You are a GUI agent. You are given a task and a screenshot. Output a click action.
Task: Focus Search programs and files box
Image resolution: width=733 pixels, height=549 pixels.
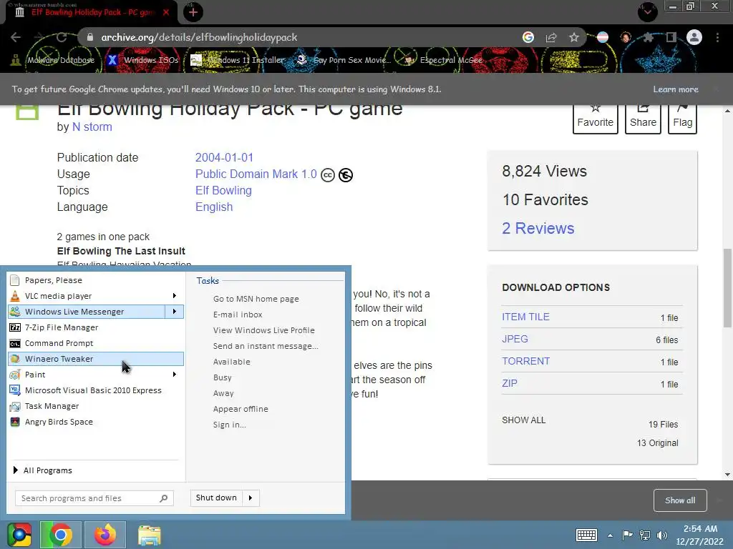[x=94, y=498]
